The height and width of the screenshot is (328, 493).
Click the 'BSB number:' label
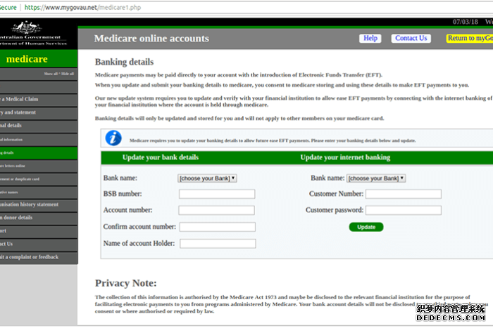click(x=123, y=194)
